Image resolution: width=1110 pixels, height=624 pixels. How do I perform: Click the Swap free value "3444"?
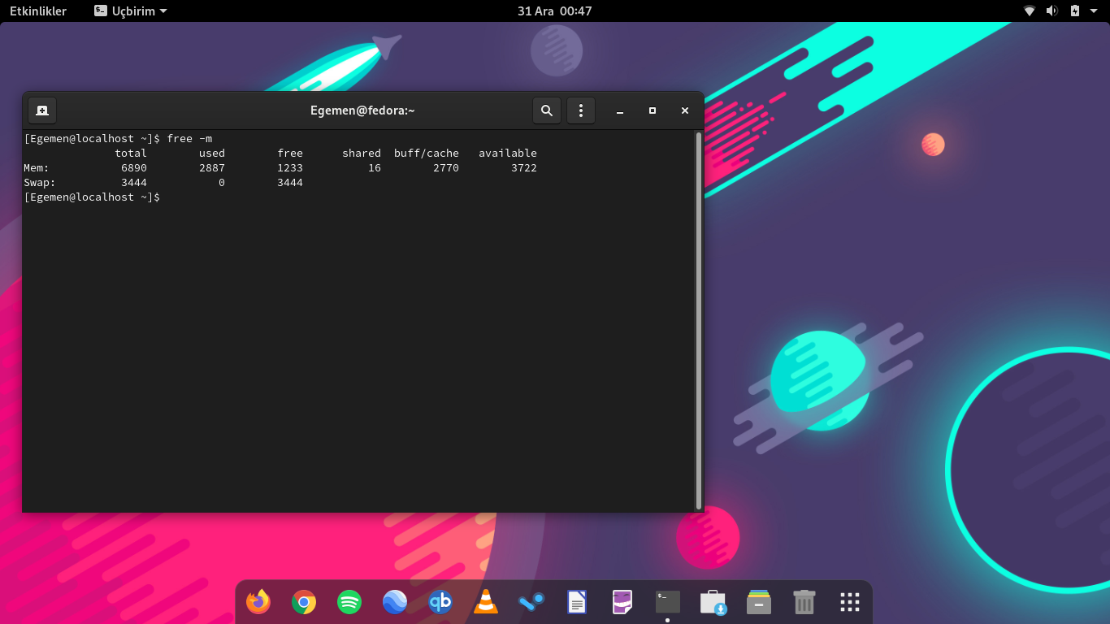290,182
